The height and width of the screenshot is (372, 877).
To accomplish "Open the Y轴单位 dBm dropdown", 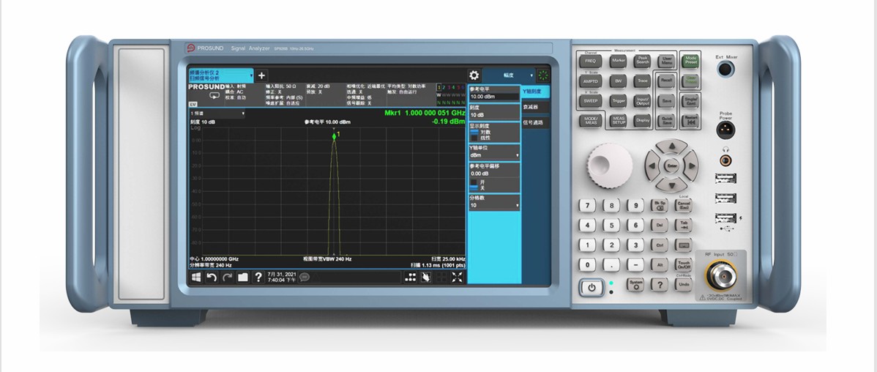I will pos(493,155).
